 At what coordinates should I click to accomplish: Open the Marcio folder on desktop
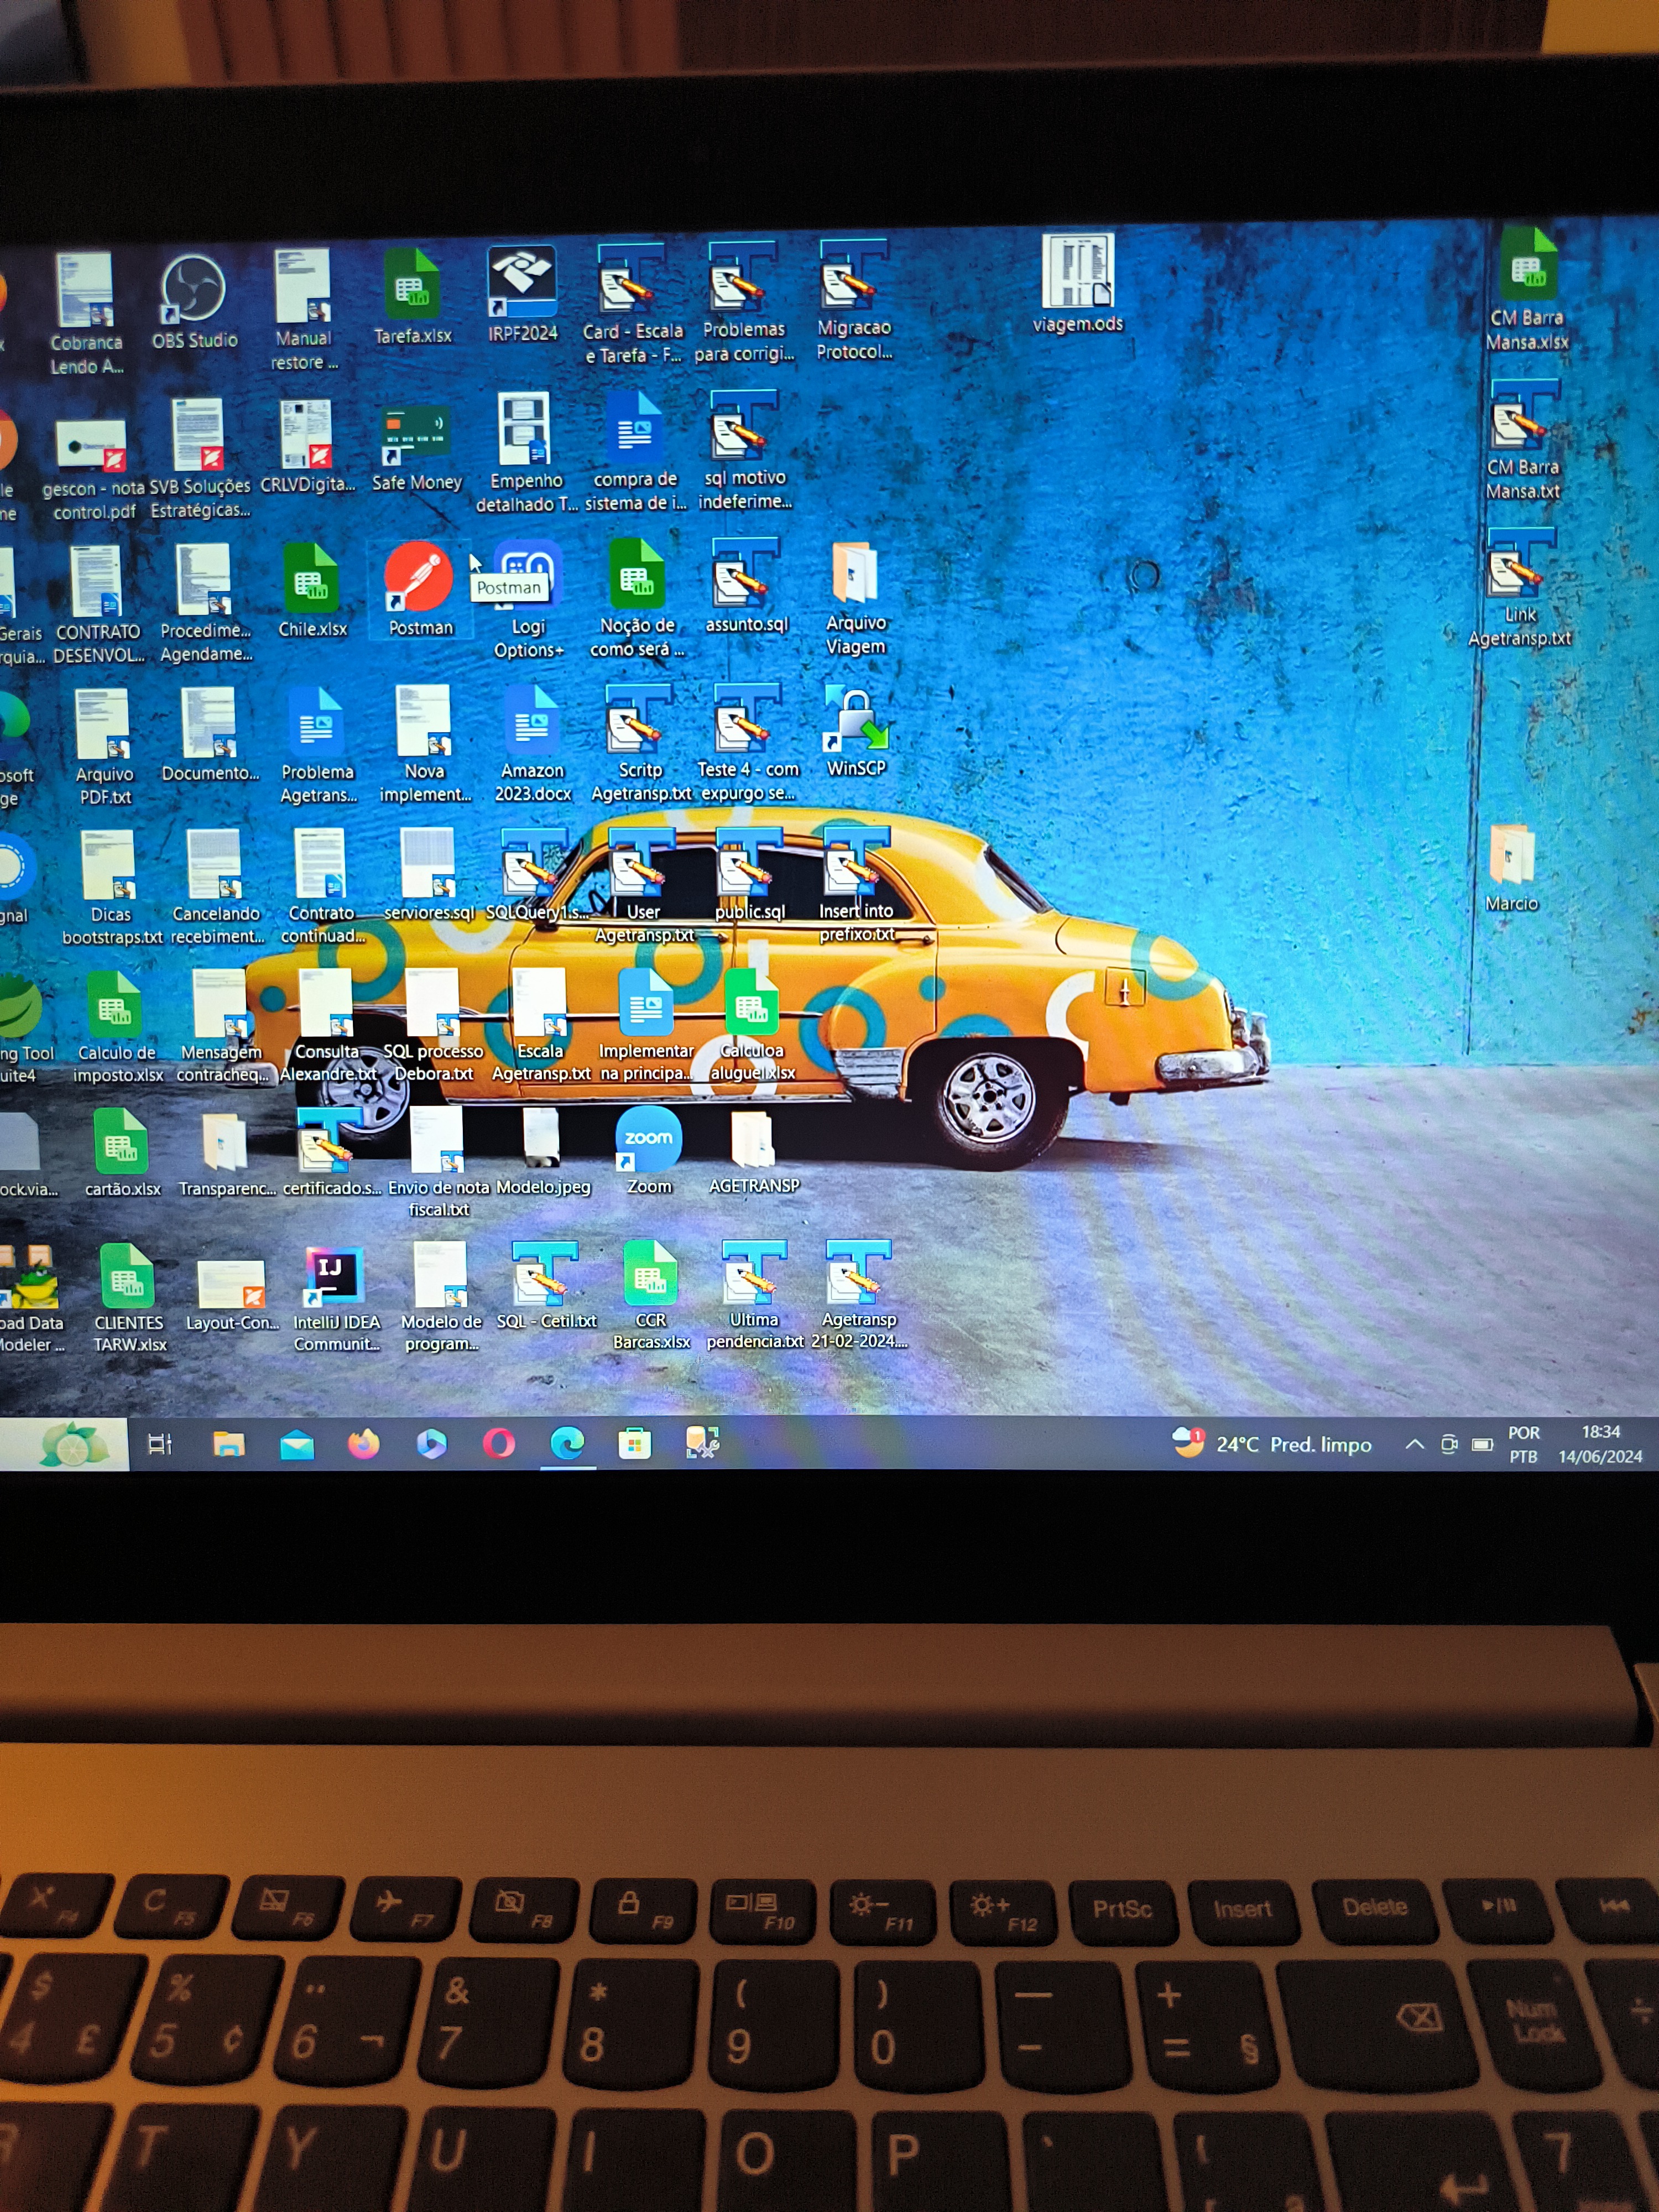[1511, 856]
